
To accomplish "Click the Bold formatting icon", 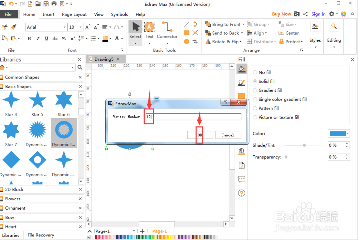I will click(29, 39).
